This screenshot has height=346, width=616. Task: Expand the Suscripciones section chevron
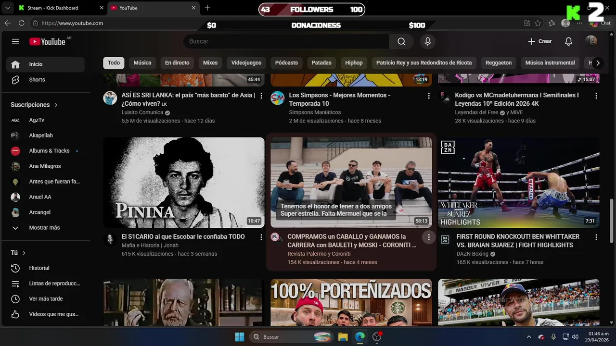(x=56, y=105)
